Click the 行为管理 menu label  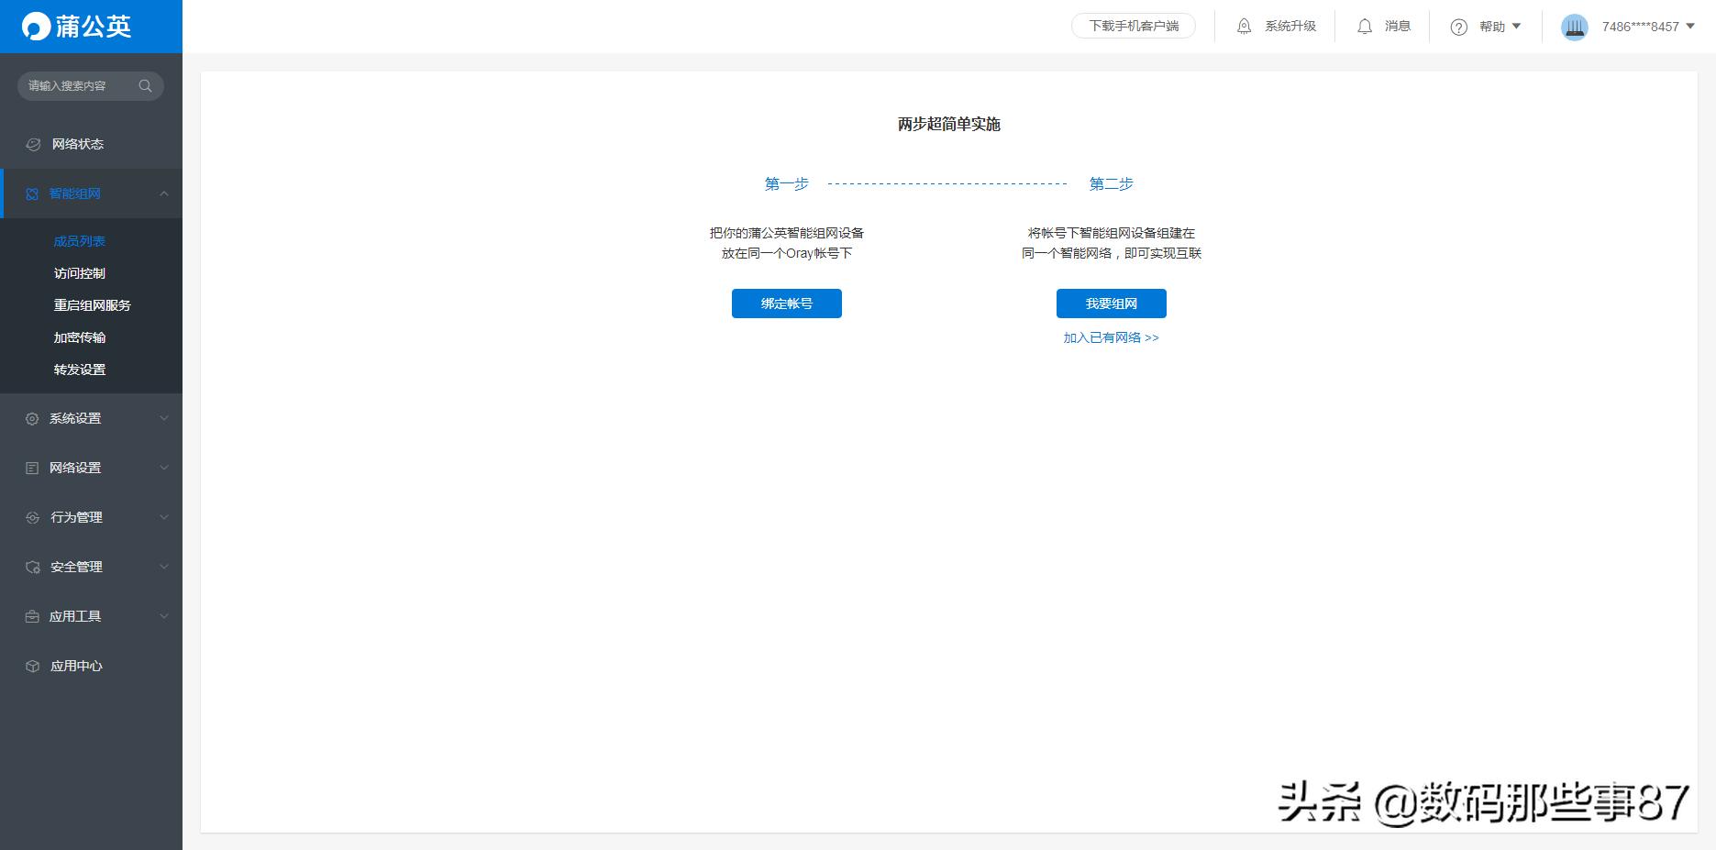pyautogui.click(x=76, y=517)
